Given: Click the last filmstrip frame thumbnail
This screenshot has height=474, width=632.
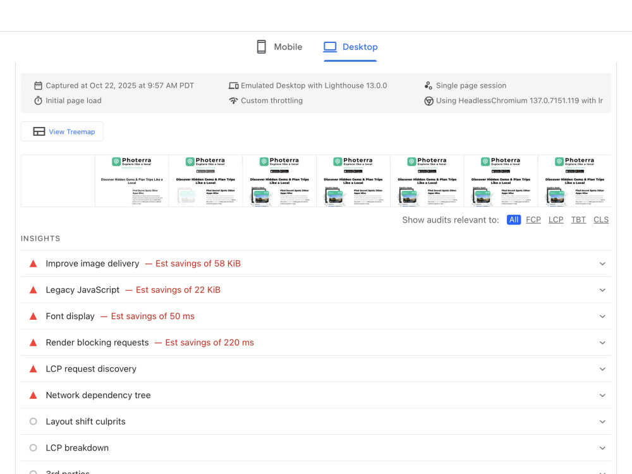Looking at the screenshot, I should click(x=574, y=181).
